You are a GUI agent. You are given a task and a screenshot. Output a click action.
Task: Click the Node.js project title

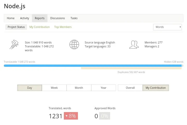tap(15, 6)
